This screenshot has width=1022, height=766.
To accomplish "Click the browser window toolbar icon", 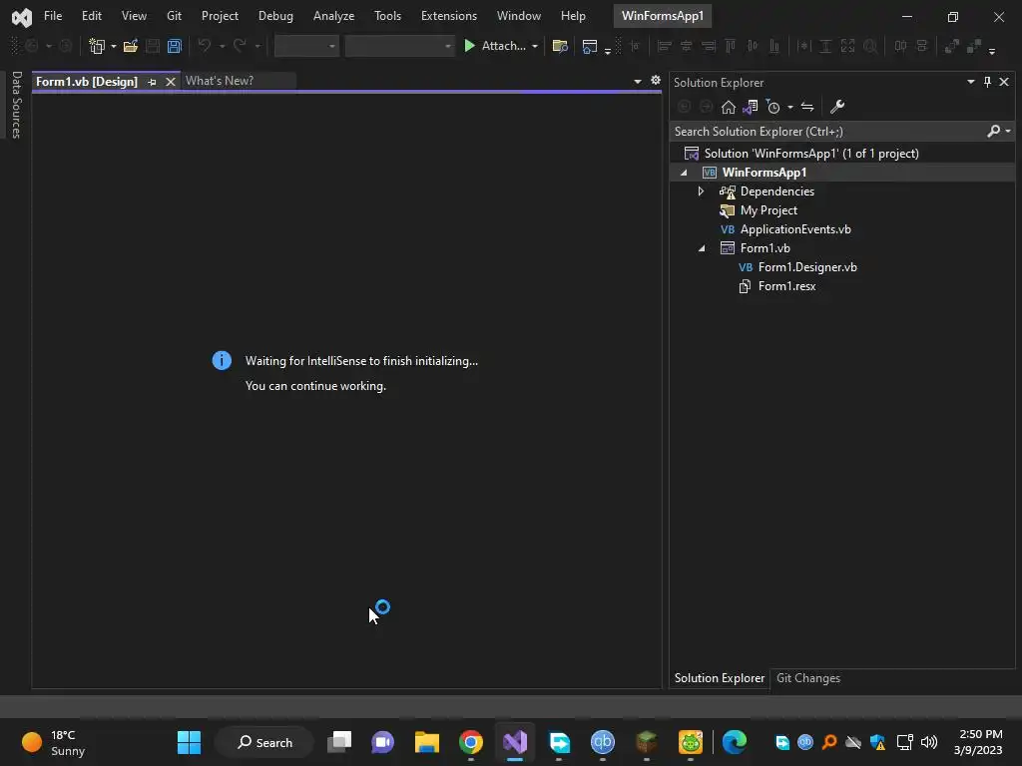I will (590, 46).
